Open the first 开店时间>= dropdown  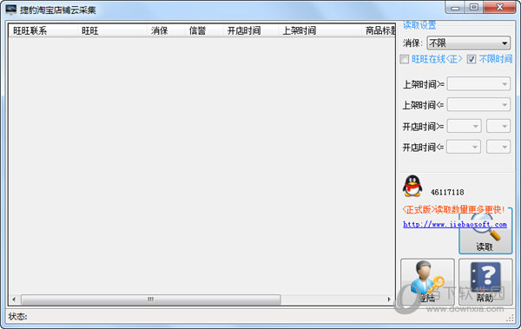(x=465, y=126)
